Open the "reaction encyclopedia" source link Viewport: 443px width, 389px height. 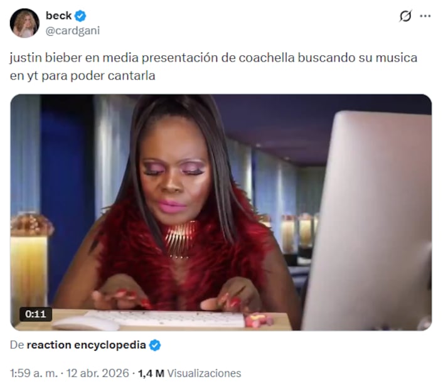pos(86,345)
